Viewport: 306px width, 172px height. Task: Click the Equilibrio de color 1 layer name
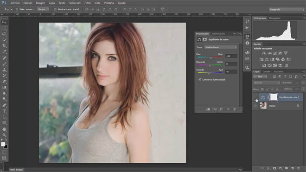tap(289, 97)
